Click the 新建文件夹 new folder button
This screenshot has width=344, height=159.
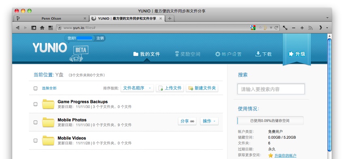coord(202,88)
